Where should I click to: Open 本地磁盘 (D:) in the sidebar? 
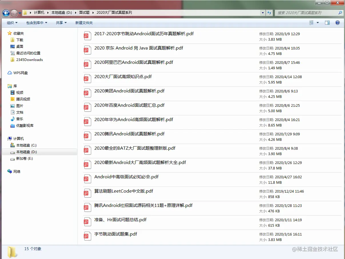click(x=27, y=152)
